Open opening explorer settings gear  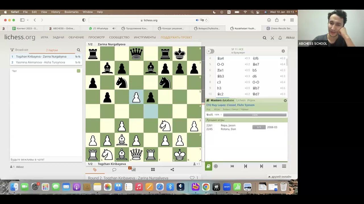pos(285,101)
